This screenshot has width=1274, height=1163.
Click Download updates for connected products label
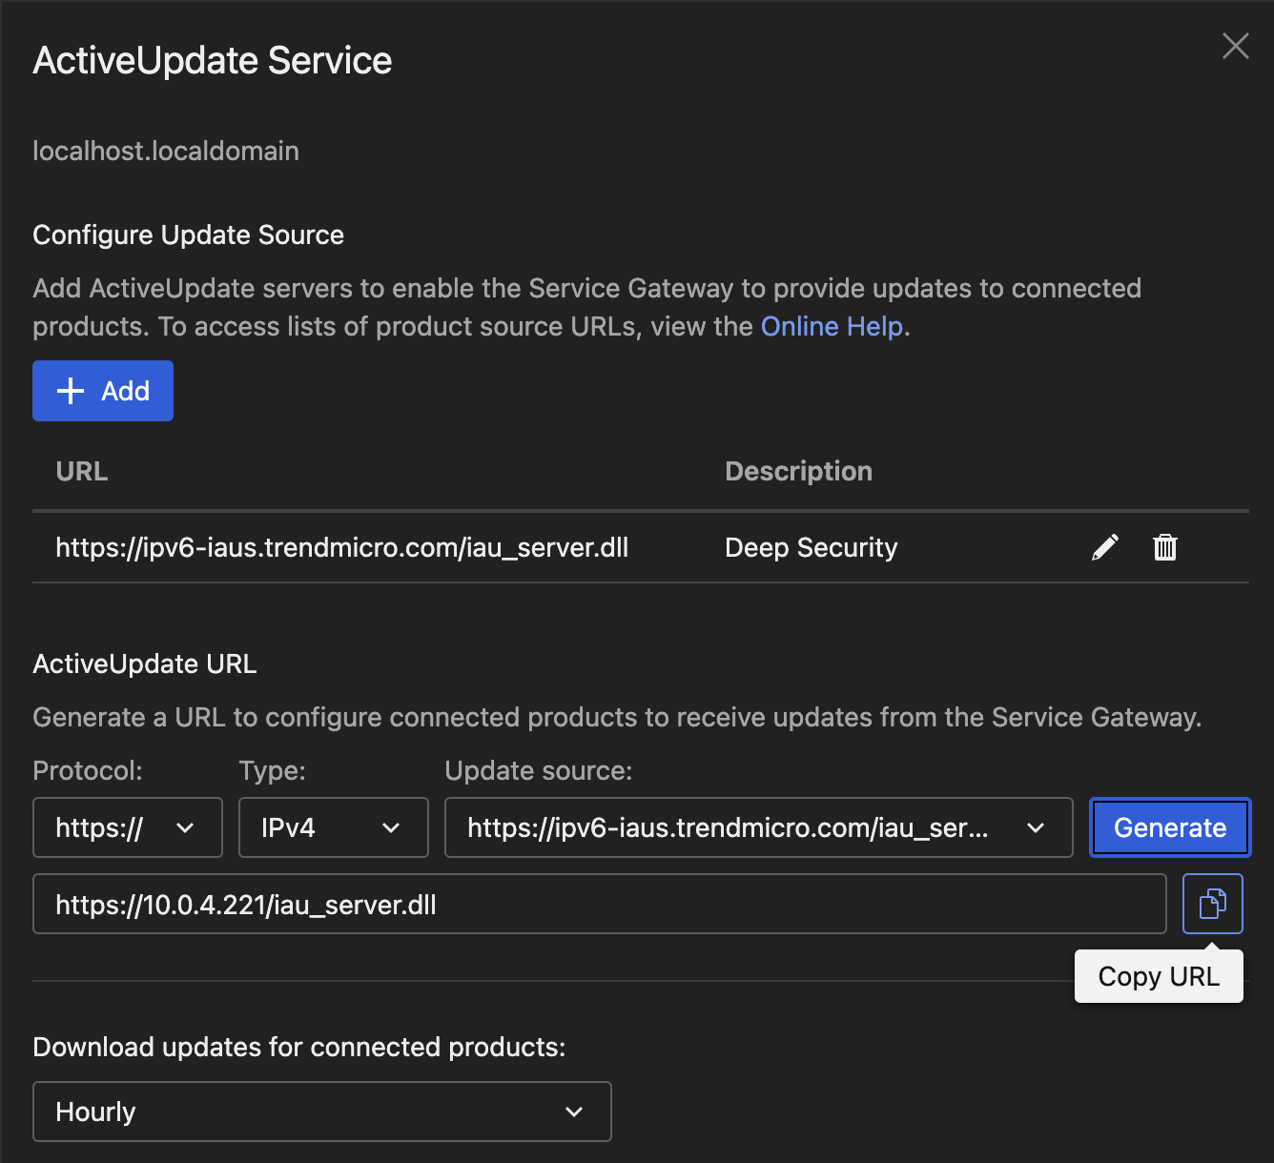[299, 1047]
